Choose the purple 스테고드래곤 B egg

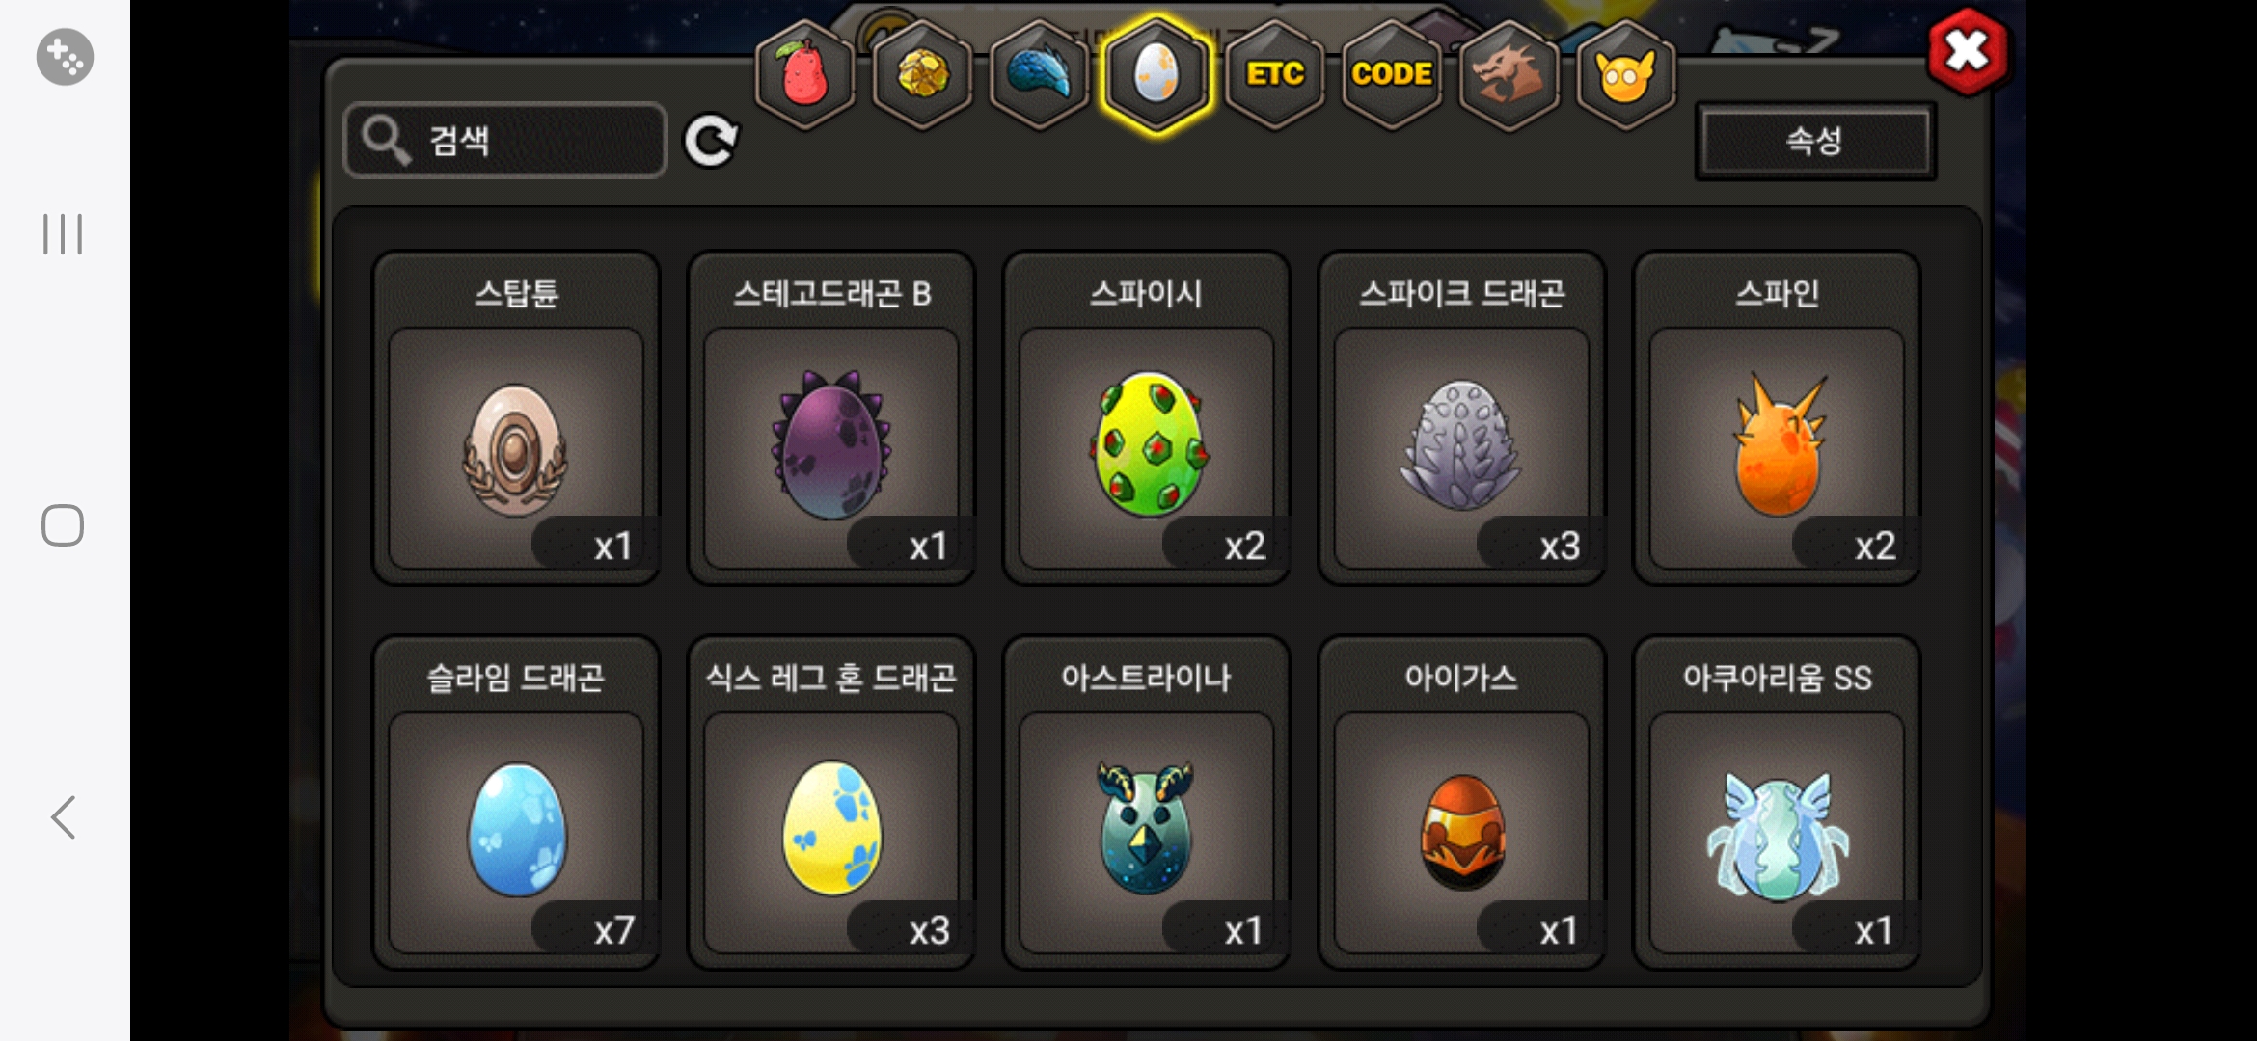coord(831,418)
